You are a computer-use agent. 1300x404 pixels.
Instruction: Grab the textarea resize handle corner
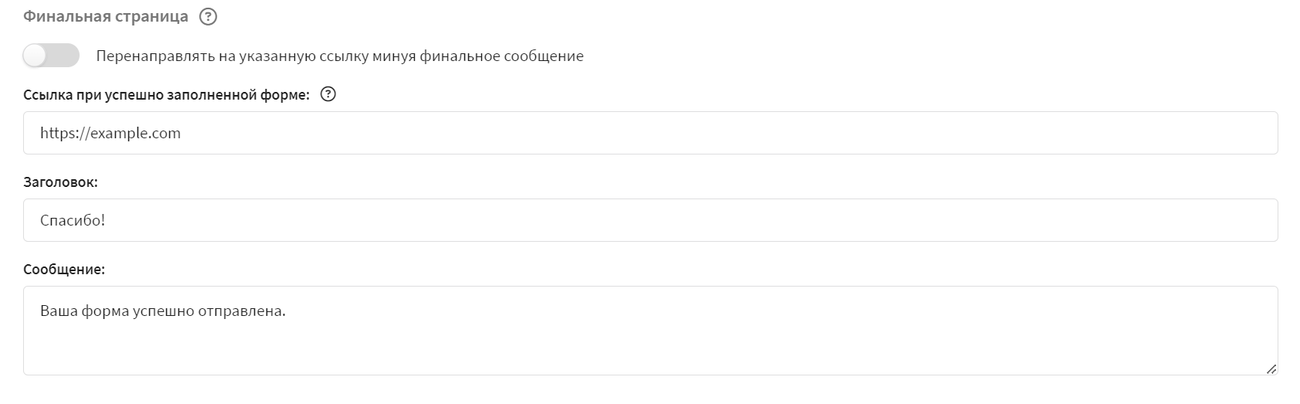tap(1271, 368)
